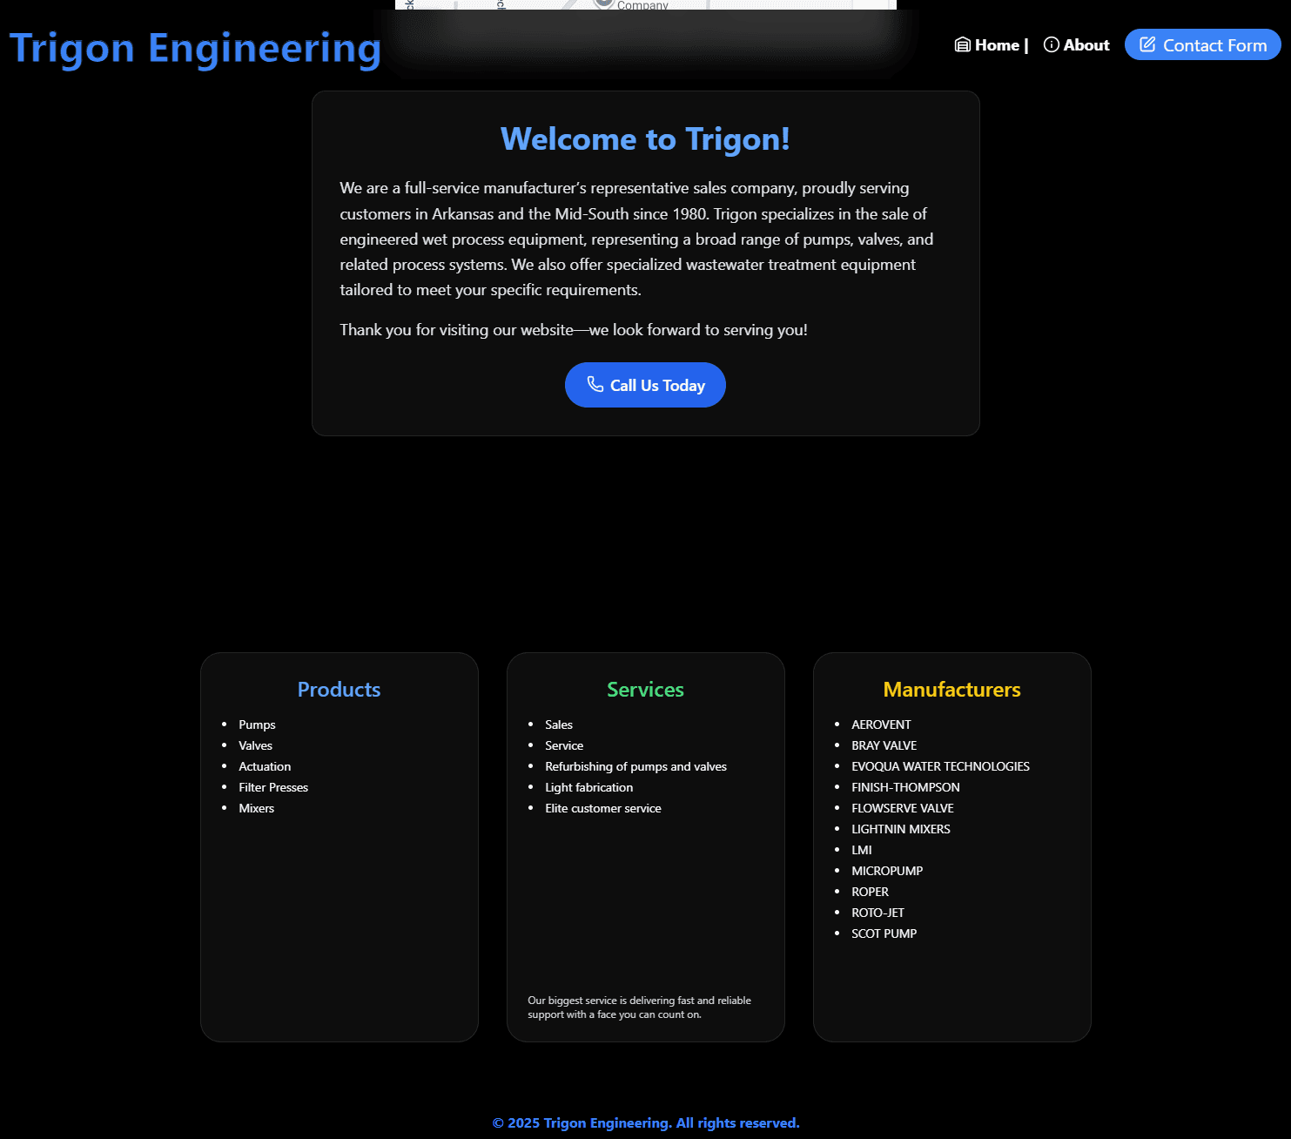Select the Services card heading
Screen dimensions: 1291x1139
(645, 690)
